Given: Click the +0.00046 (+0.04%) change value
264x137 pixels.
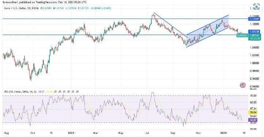Looking at the screenshot, I should click(101, 8).
